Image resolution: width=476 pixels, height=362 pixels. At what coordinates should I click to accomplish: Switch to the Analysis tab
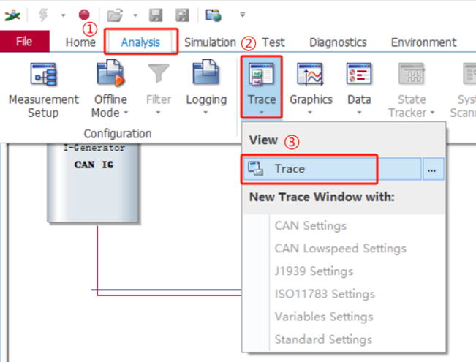click(140, 42)
